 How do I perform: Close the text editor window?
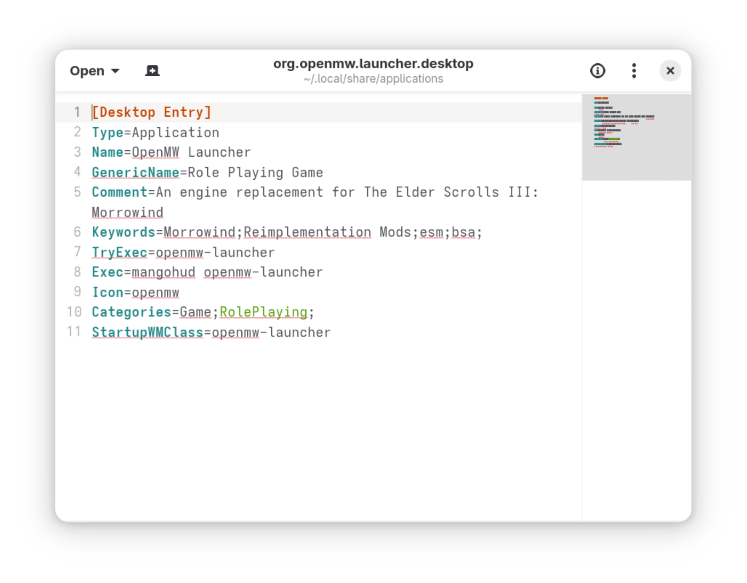click(670, 71)
